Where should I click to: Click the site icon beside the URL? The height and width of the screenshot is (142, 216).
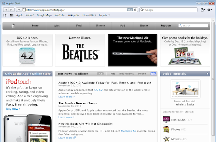24,10
